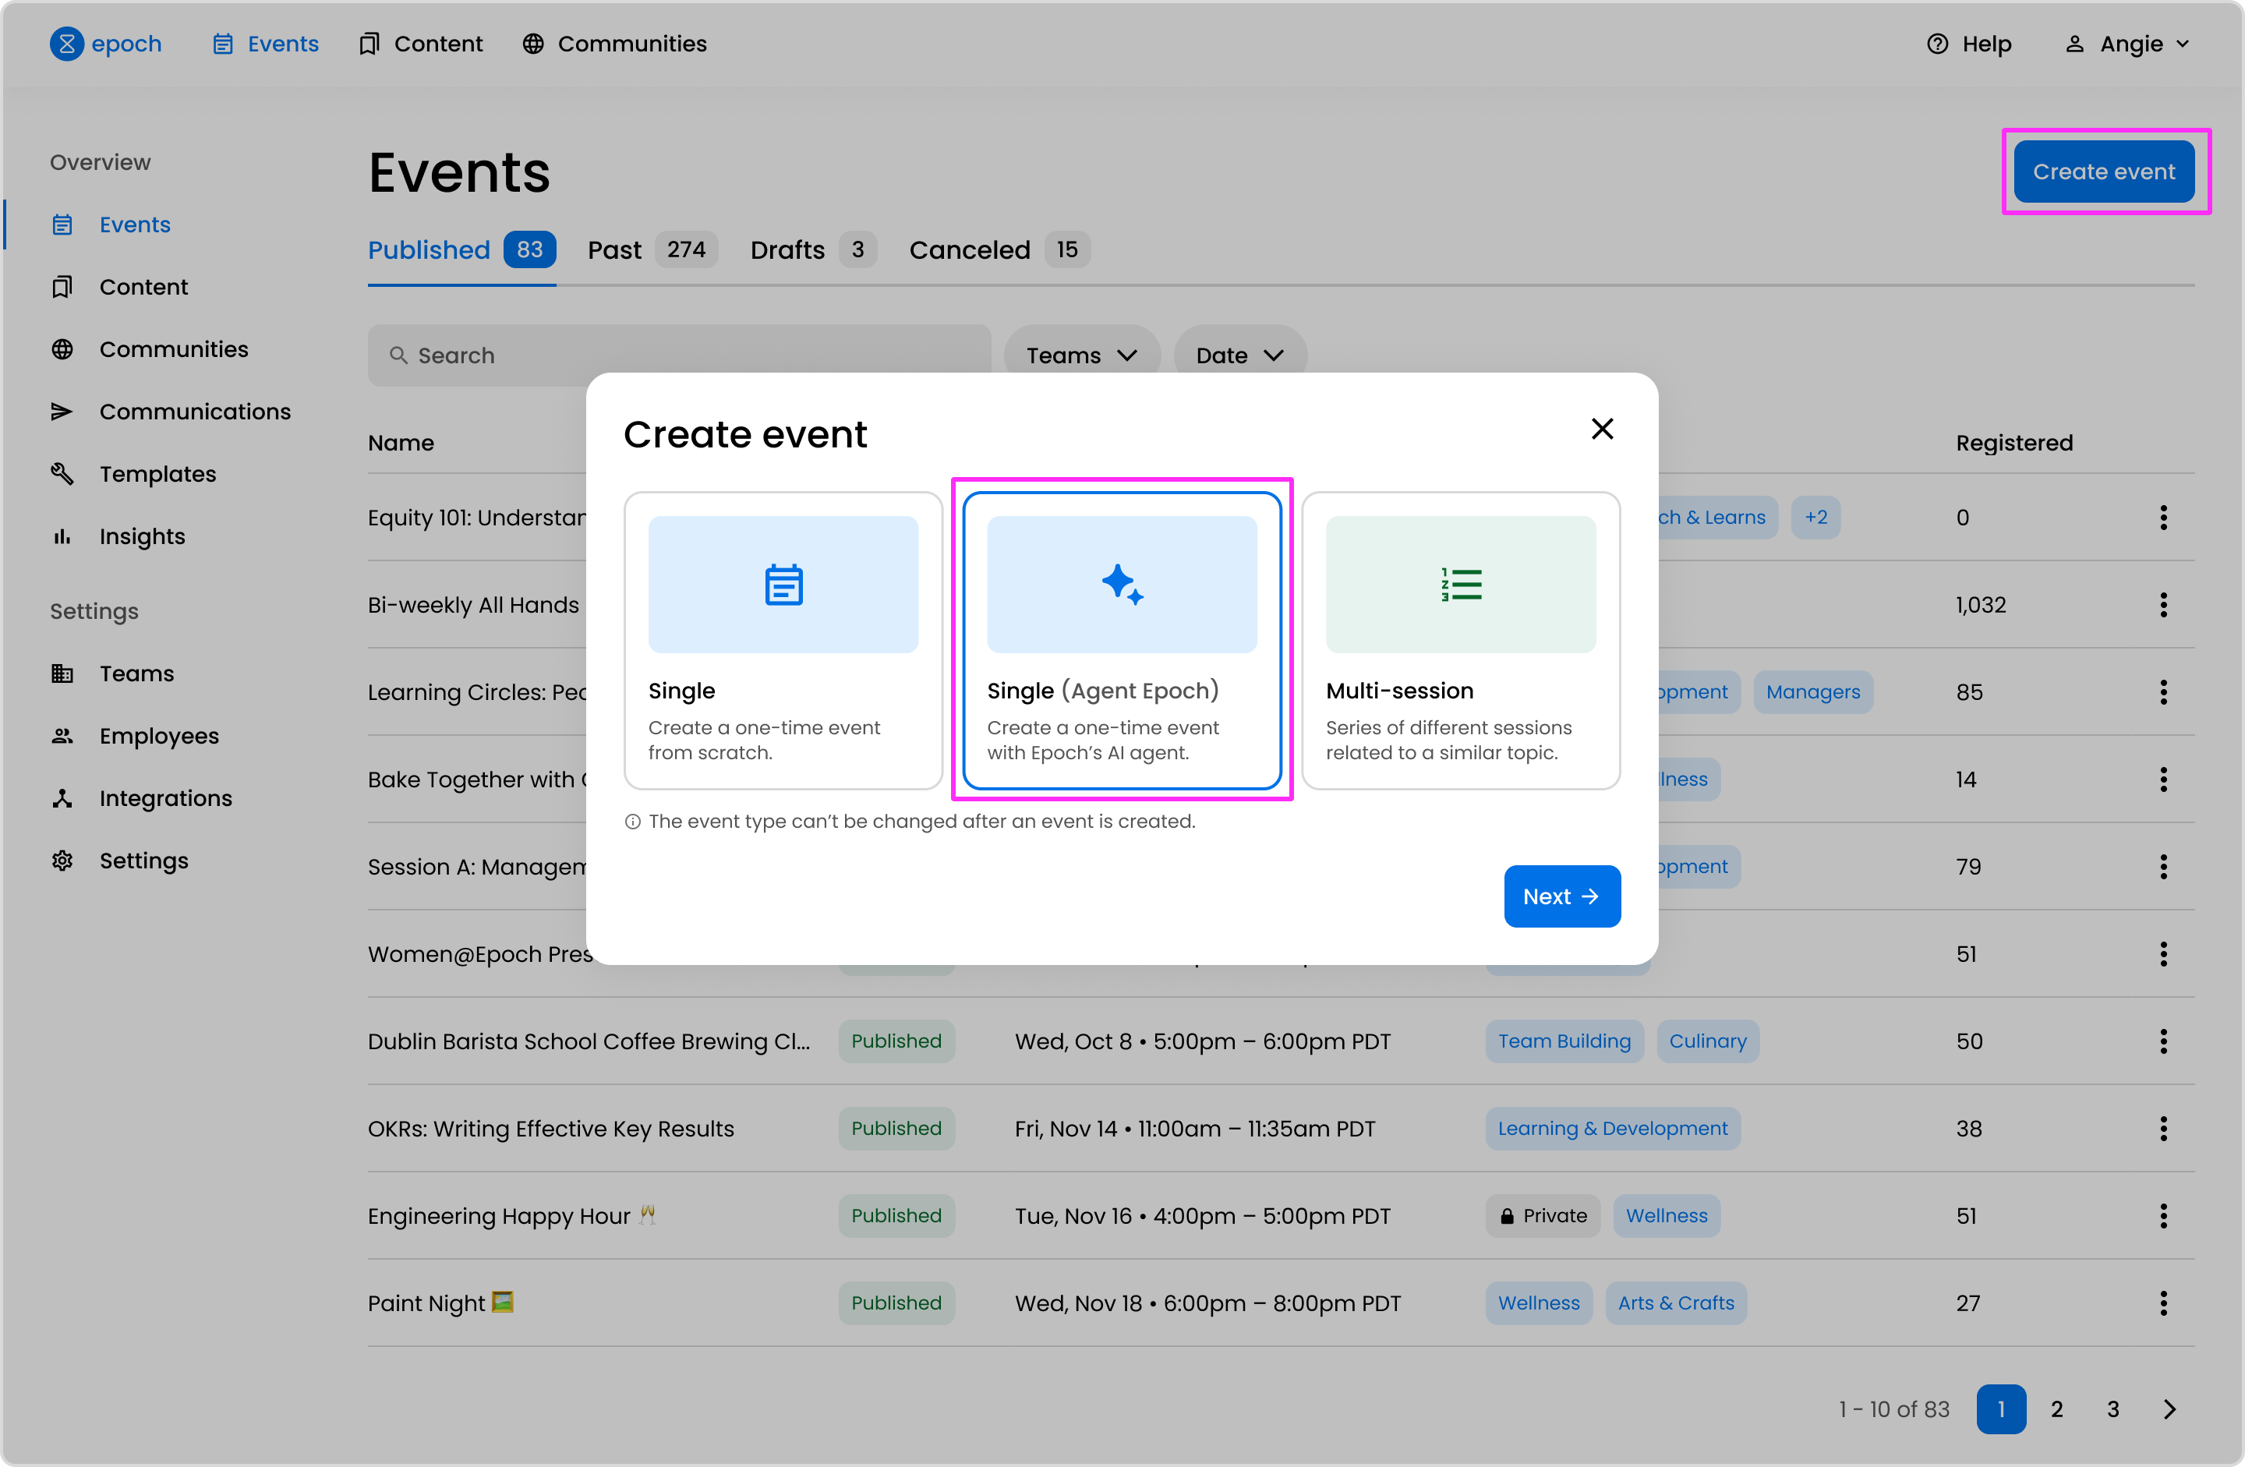Go to the next results page arrow

pyautogui.click(x=2169, y=1409)
